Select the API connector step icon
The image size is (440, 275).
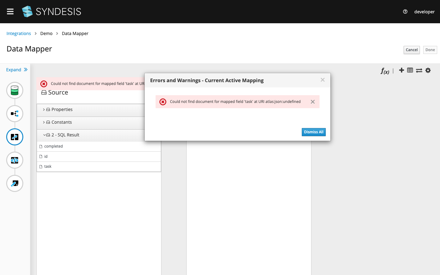click(x=15, y=160)
